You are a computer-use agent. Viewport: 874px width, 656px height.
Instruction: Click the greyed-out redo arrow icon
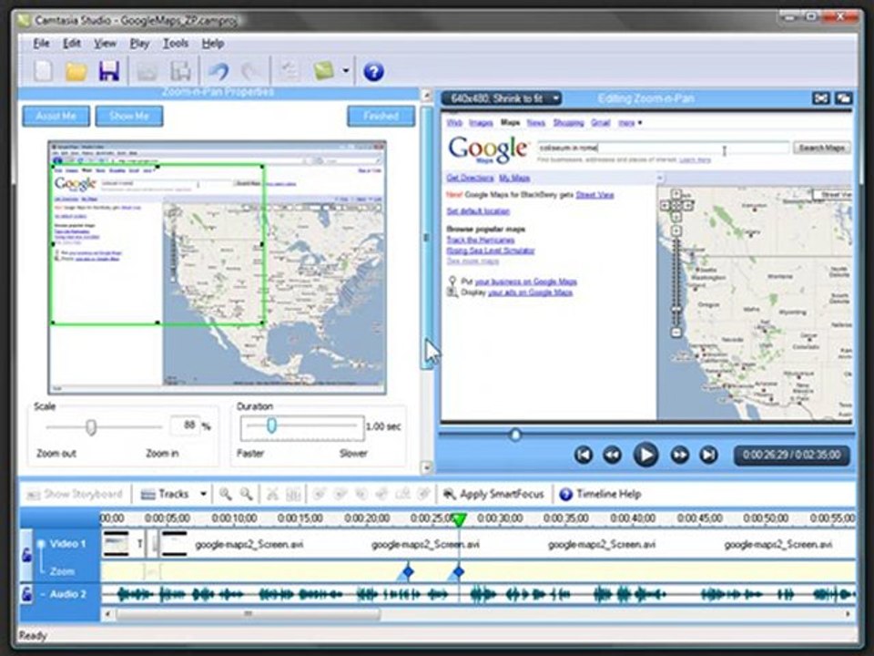pyautogui.click(x=251, y=71)
